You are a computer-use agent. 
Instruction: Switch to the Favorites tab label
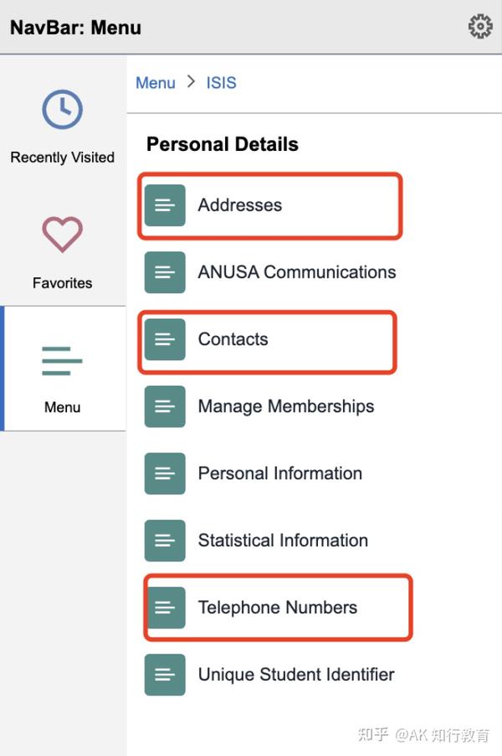62,282
